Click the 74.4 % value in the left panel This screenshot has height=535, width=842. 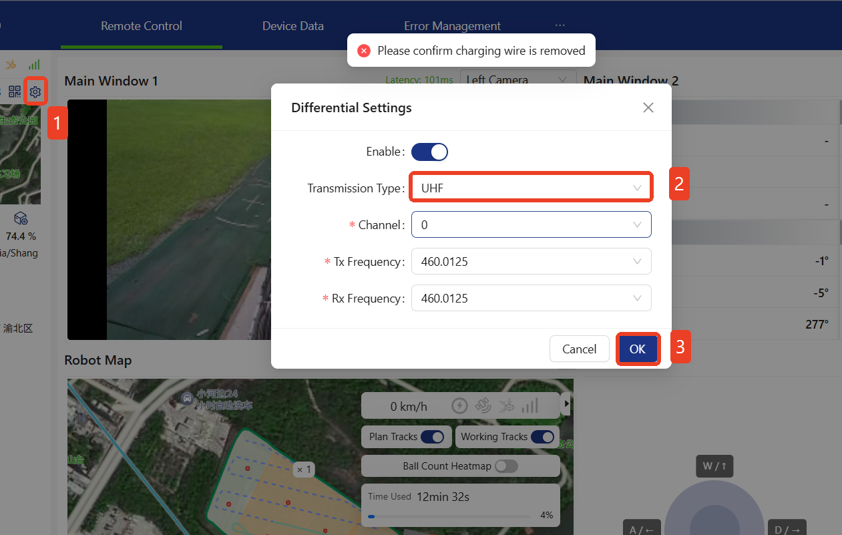[21, 236]
